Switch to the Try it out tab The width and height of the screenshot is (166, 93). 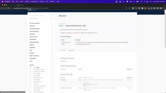(71, 50)
